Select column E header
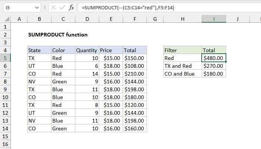 pyautogui.click(x=111, y=19)
